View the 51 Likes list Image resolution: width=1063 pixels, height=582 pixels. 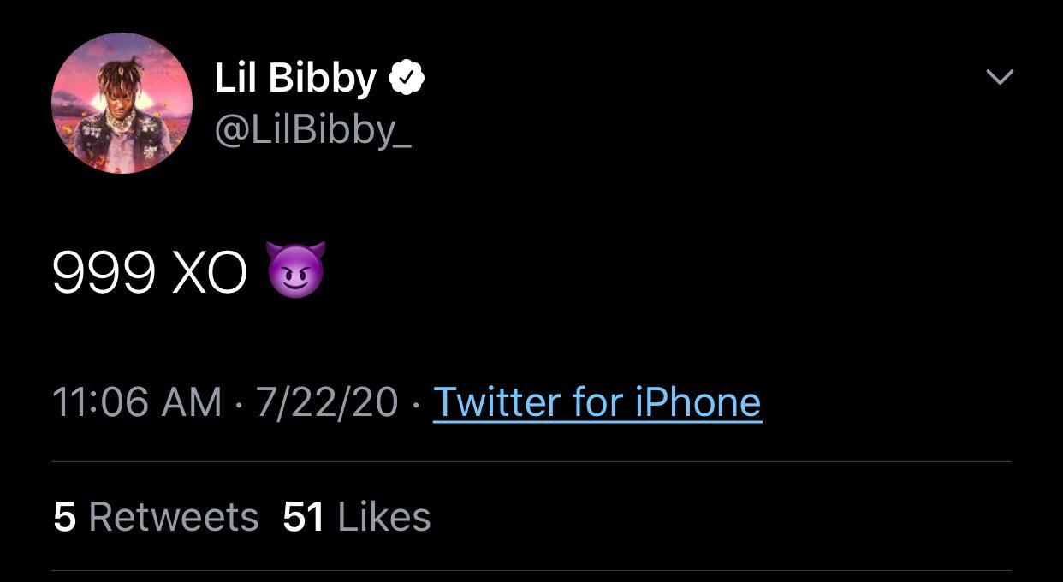click(x=357, y=517)
